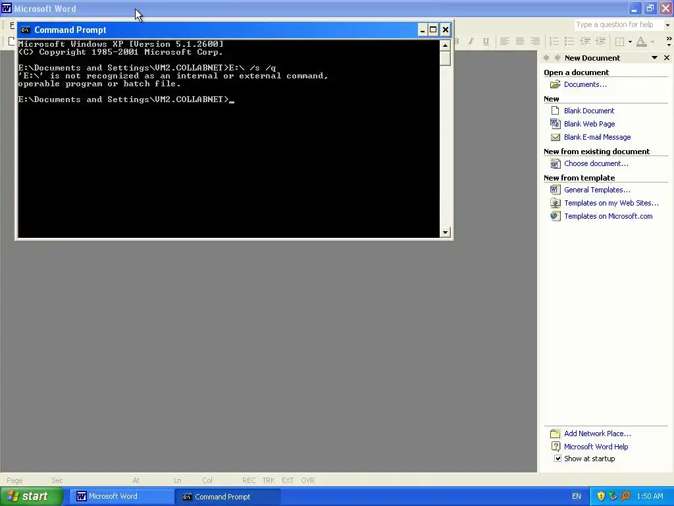674x506 pixels.
Task: Click the icon beside Choose document...
Action: click(556, 163)
